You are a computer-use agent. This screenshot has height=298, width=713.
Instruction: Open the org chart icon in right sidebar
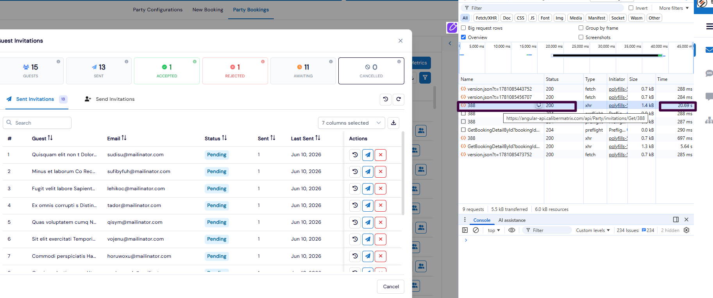709,120
